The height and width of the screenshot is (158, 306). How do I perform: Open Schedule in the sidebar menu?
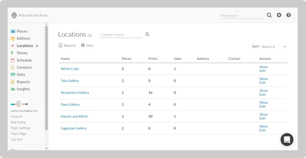(x=24, y=60)
